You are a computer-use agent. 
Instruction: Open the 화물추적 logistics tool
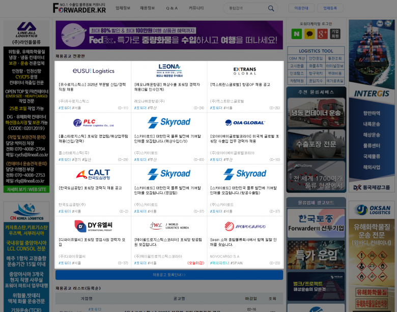point(316,66)
